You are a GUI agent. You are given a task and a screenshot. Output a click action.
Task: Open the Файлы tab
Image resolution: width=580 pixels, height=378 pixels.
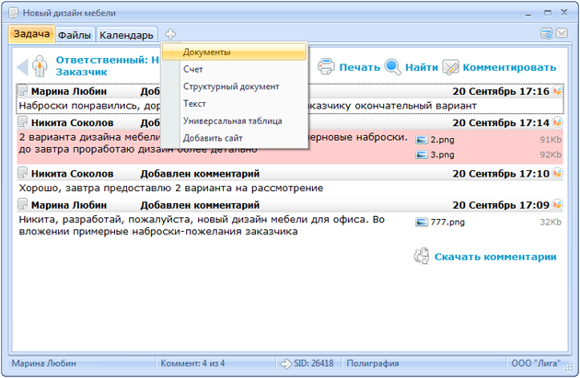pos(75,35)
